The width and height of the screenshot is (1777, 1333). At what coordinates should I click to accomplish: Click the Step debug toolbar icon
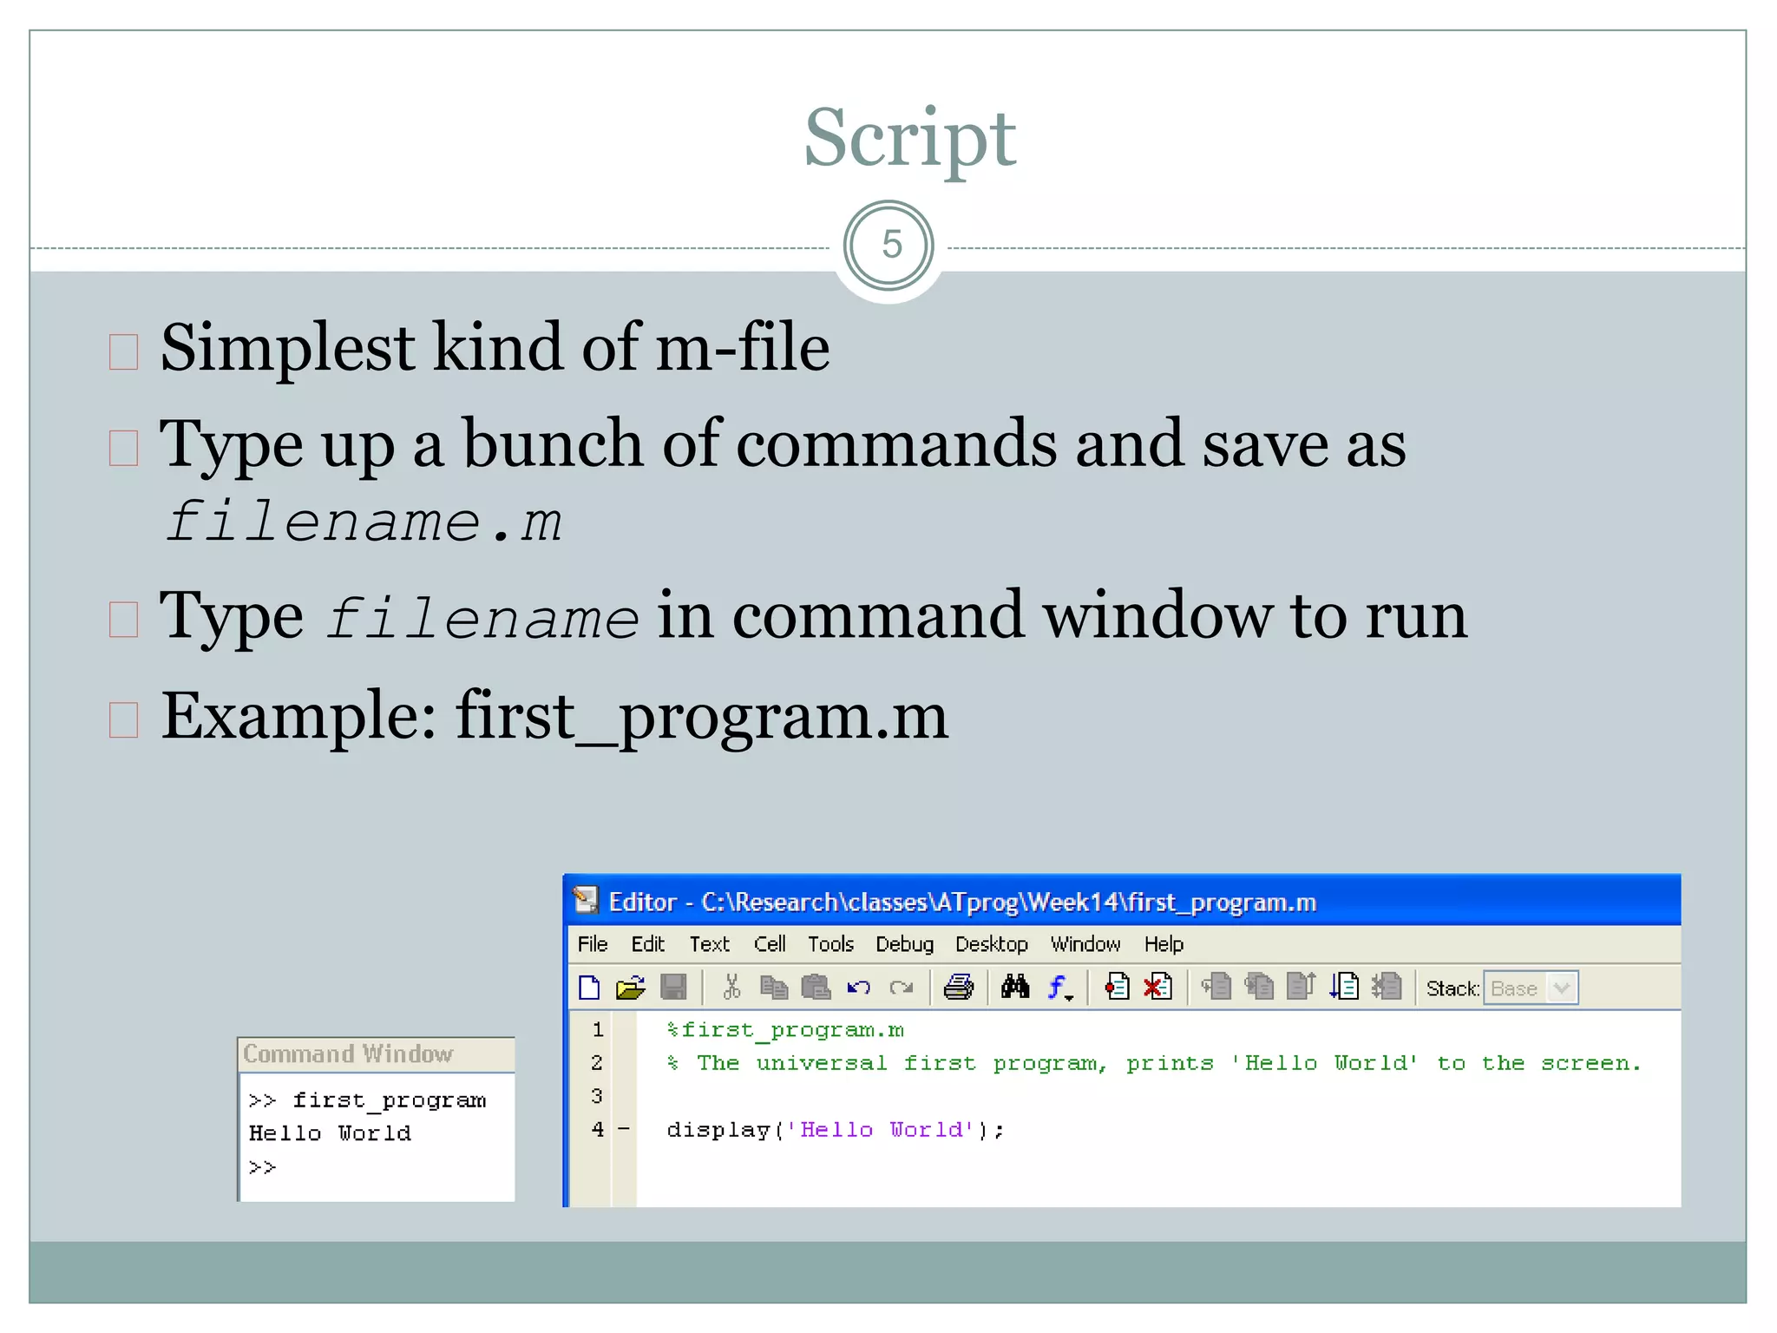[1216, 988]
